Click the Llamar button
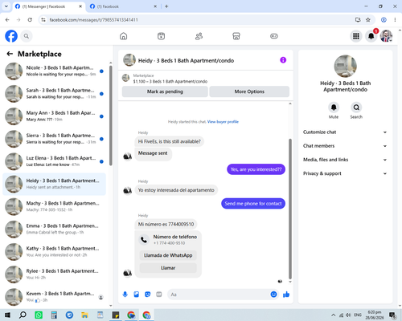 [x=168, y=268]
